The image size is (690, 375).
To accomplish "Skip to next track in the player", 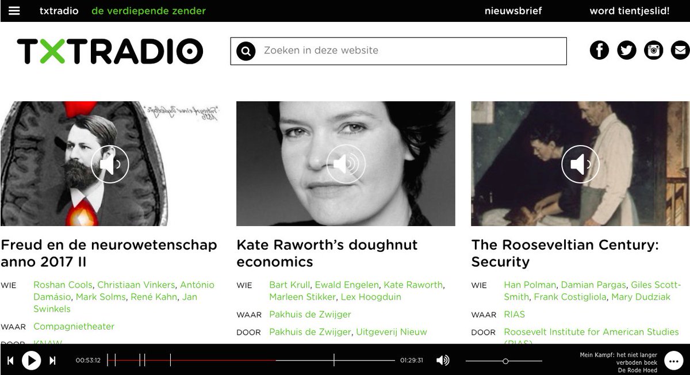I will (x=52, y=361).
